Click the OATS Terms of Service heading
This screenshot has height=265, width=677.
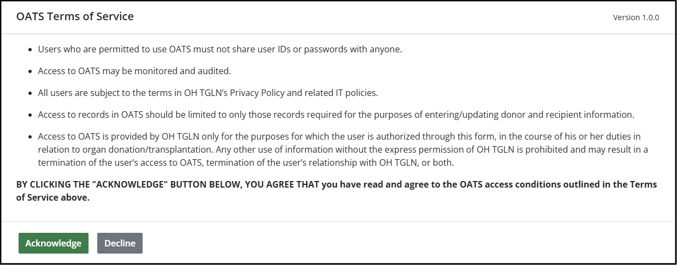[75, 16]
